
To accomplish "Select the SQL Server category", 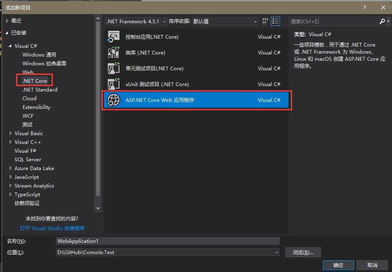I will click(x=28, y=160).
